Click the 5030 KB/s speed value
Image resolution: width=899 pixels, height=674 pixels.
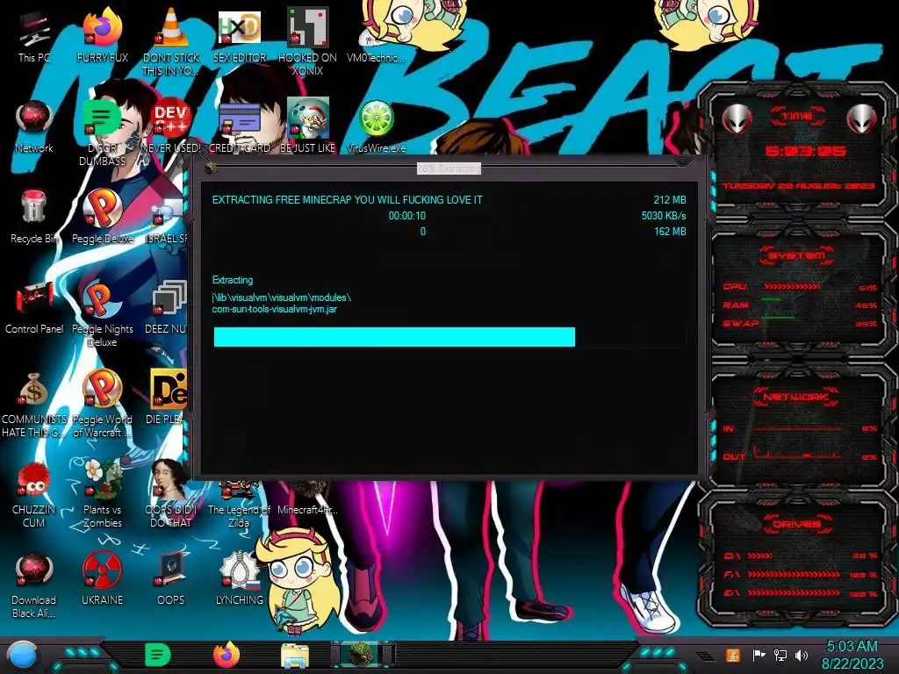[x=664, y=216]
